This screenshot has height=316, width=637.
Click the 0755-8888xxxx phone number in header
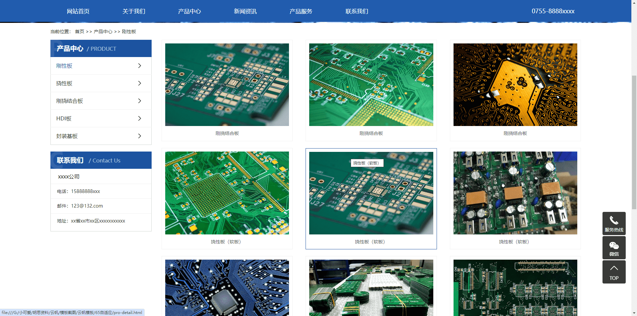pos(553,11)
